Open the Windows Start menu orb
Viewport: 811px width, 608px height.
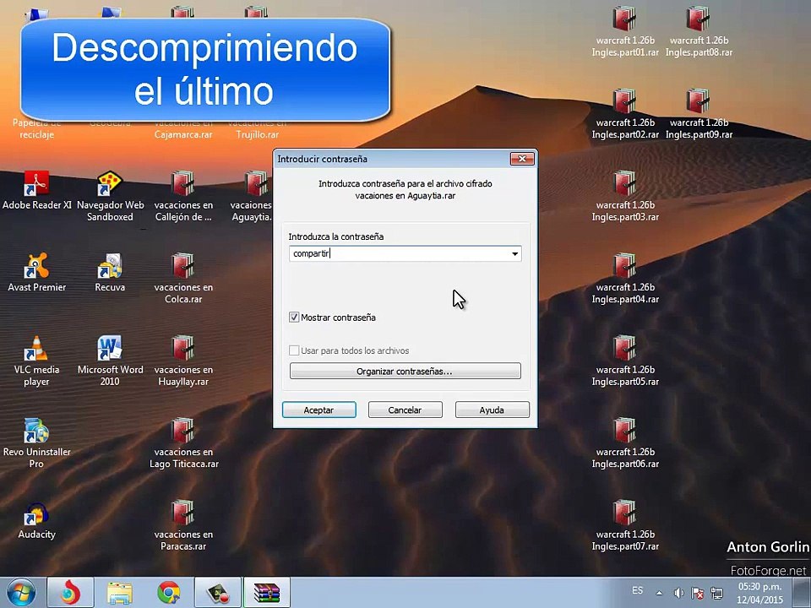[x=20, y=593]
